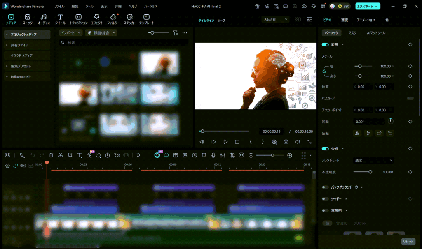Expand the フル画質 preview quality dropdown
422x249 pixels.
[275, 19]
